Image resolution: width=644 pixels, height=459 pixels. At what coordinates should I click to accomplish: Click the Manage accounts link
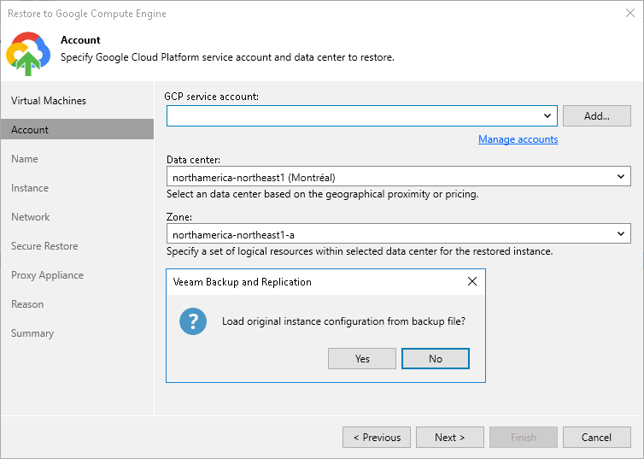tap(518, 139)
